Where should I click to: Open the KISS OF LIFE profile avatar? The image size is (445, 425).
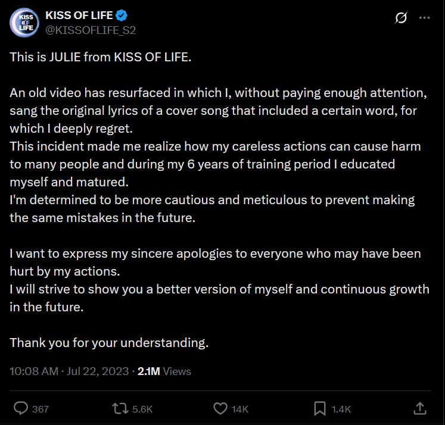pos(24,23)
